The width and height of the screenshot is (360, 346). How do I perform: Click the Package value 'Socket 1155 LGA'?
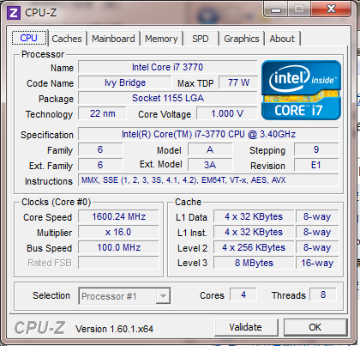click(x=168, y=98)
